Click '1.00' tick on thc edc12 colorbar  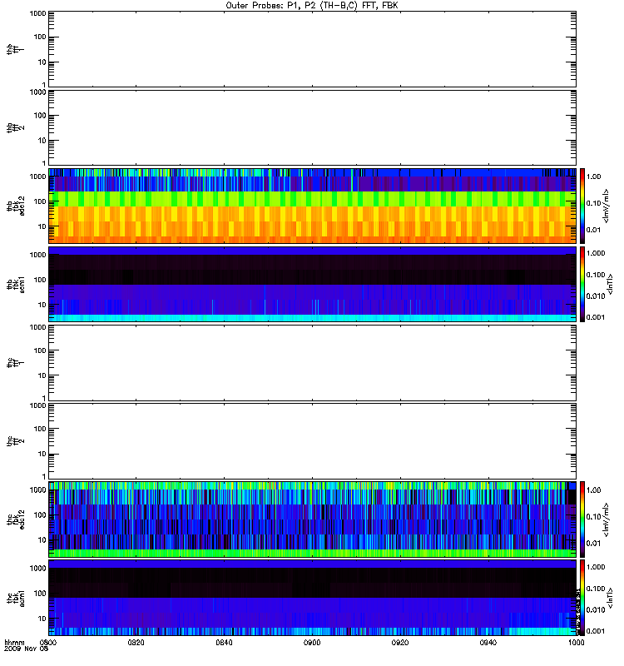pyautogui.click(x=594, y=490)
